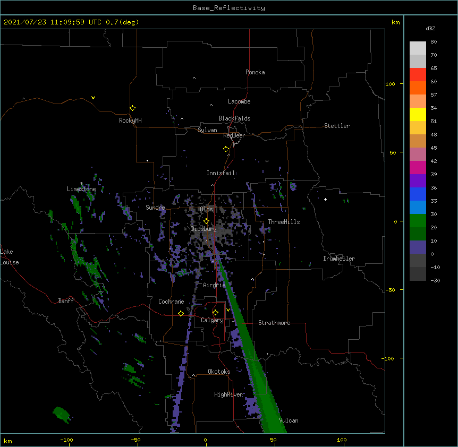
Task: Click the Lacombe city label
Action: click(239, 101)
